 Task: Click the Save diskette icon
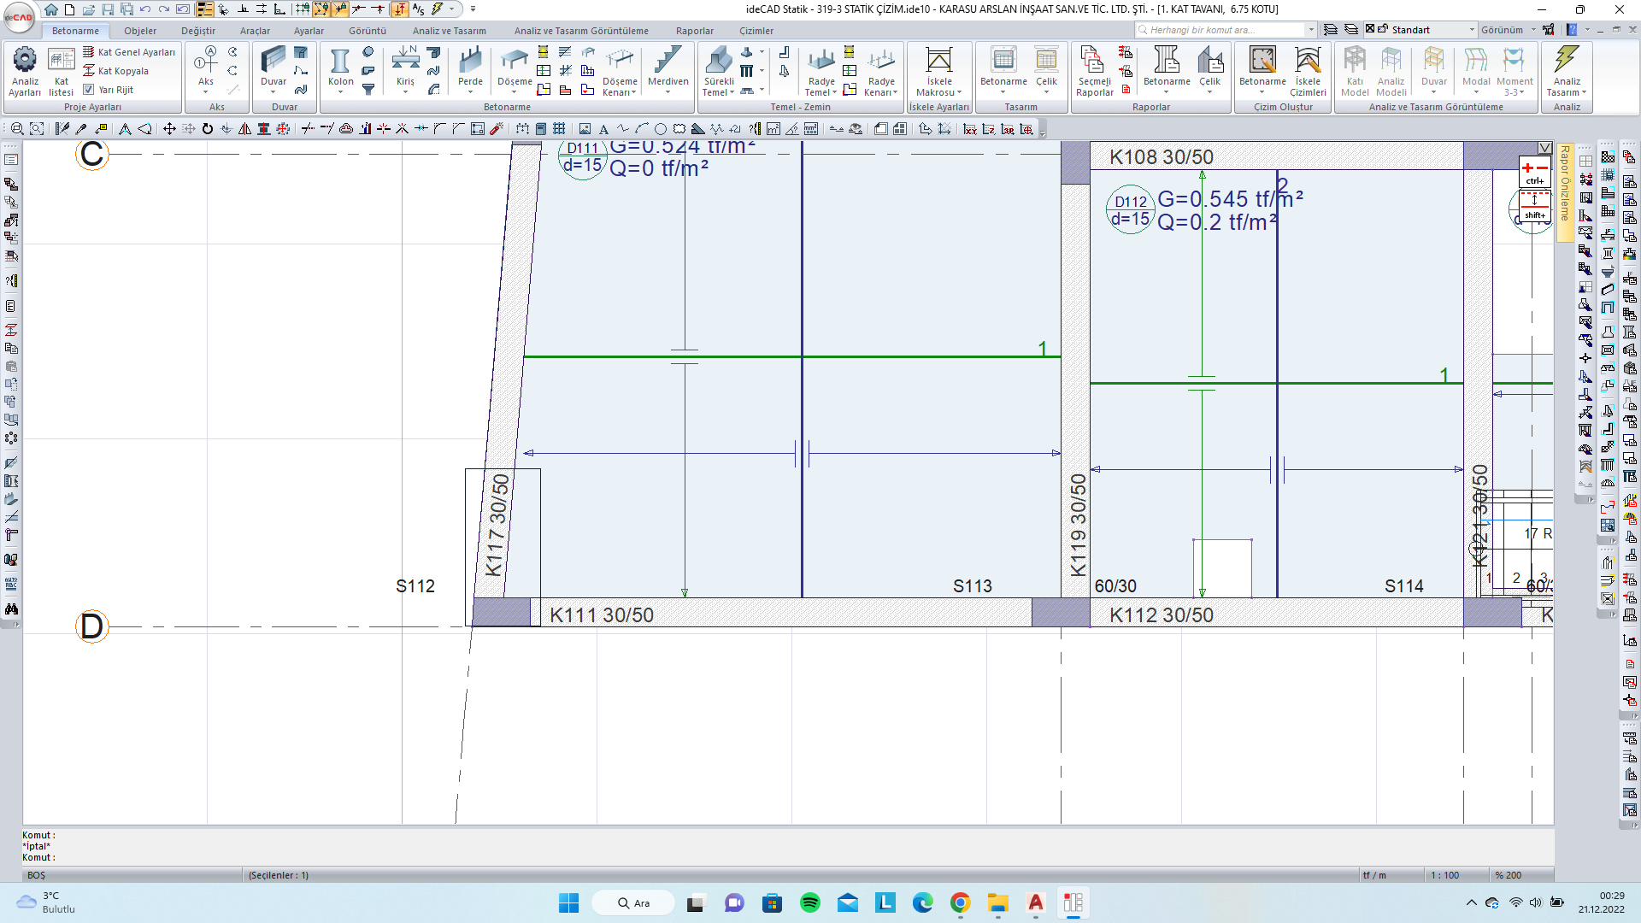tap(108, 9)
